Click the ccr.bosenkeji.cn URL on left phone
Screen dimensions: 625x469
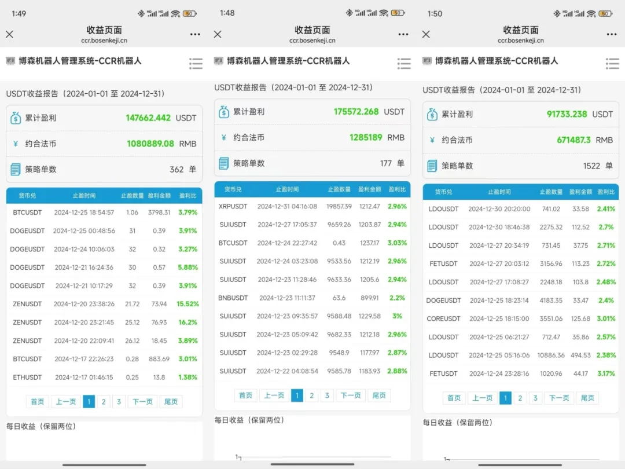tap(104, 41)
